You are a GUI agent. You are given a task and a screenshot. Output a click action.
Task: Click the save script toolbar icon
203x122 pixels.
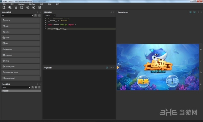tap(16, 7)
